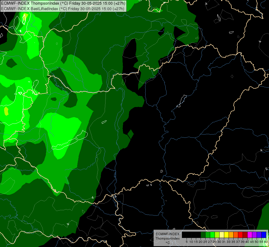Viewport: 269px width, 247px height.
Task: Click the legend tick value '29'
Action: (215, 242)
